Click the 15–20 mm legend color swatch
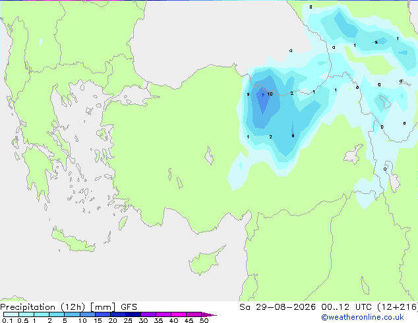418x323 pixels. (x=103, y=314)
